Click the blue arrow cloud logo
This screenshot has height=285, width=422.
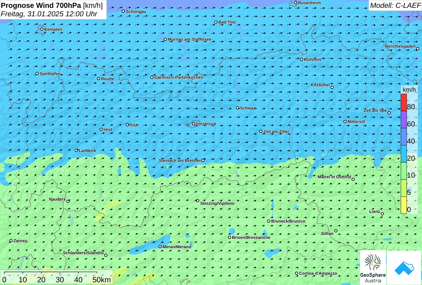404,268
